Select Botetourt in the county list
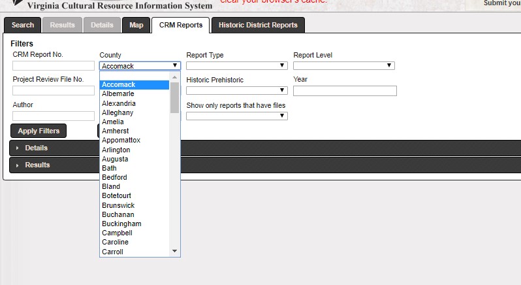The width and height of the screenshot is (521, 285). click(134, 195)
